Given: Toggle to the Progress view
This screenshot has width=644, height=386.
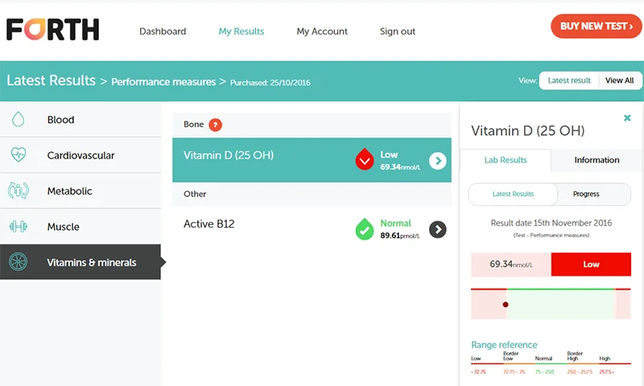Looking at the screenshot, I should click(585, 194).
